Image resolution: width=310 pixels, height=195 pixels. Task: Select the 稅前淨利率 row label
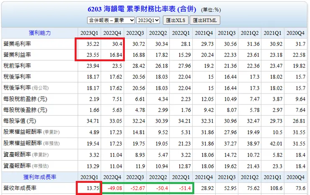[x=17, y=66]
